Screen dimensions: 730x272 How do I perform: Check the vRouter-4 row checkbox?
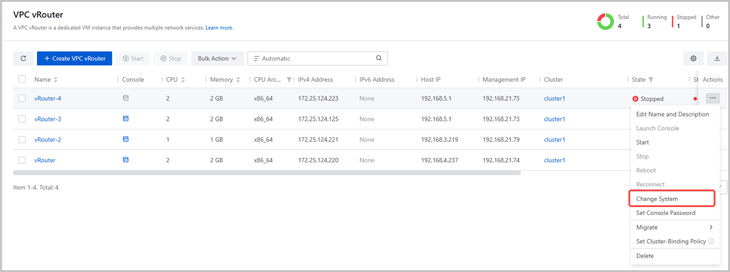click(22, 98)
